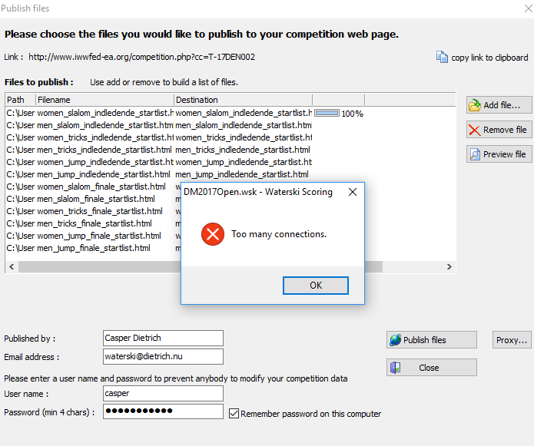
Task: Open the Proxy settings button
Action: pyautogui.click(x=511, y=340)
